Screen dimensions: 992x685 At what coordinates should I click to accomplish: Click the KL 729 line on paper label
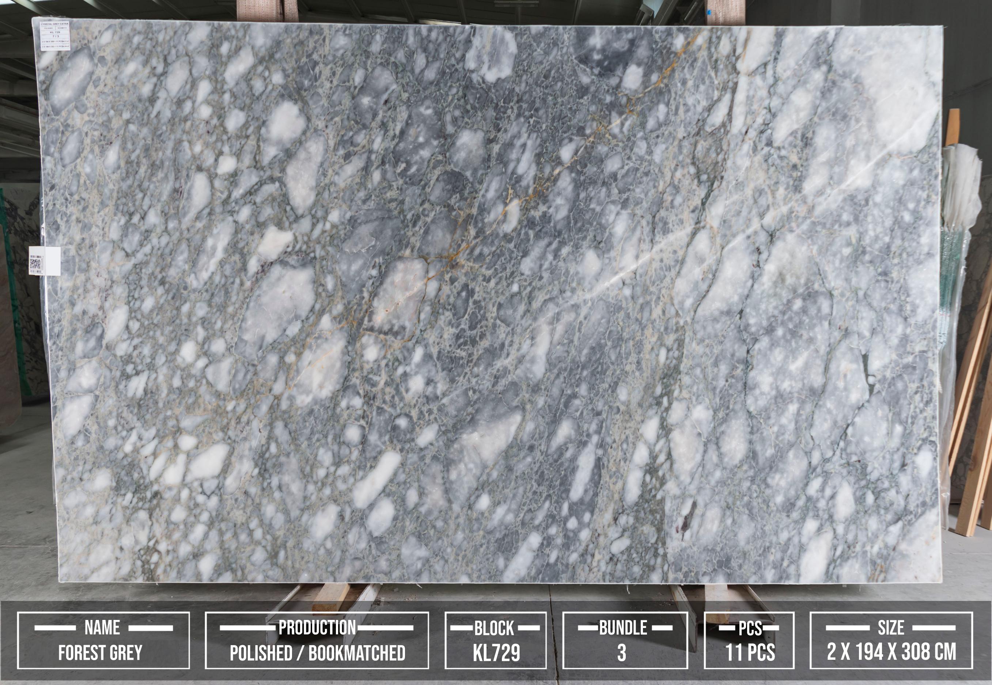pyautogui.click(x=55, y=32)
